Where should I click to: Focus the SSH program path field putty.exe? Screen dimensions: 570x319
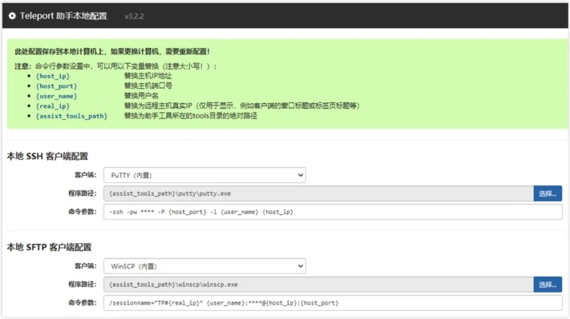(x=318, y=193)
